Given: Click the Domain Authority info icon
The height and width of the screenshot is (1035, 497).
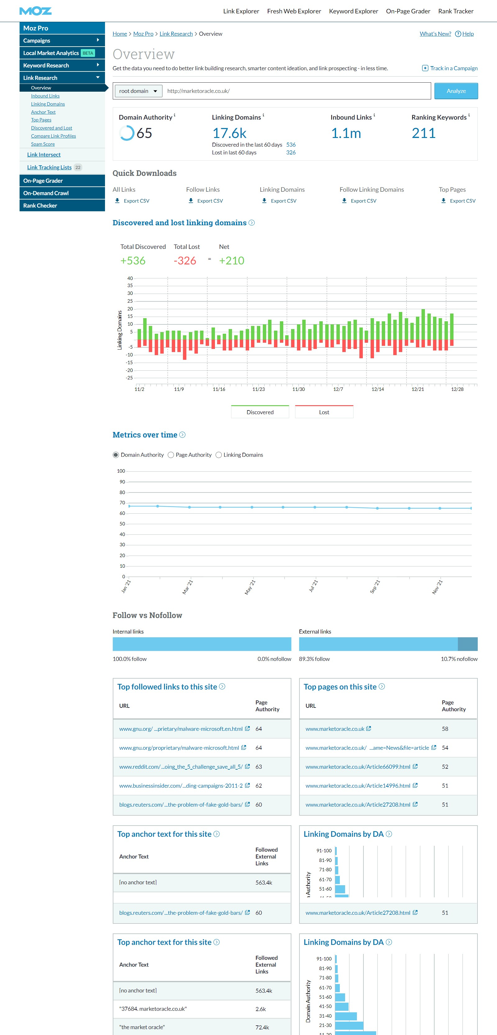Looking at the screenshot, I should pos(174,115).
